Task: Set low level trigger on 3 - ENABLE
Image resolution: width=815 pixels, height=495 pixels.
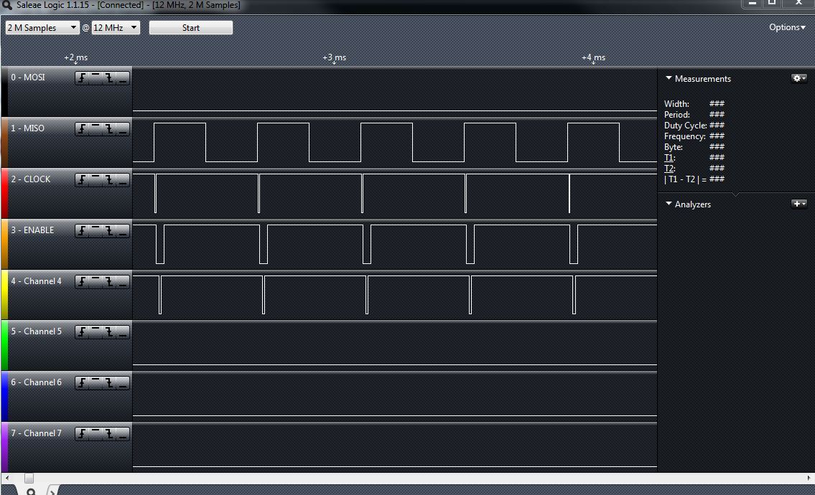Action: (123, 230)
